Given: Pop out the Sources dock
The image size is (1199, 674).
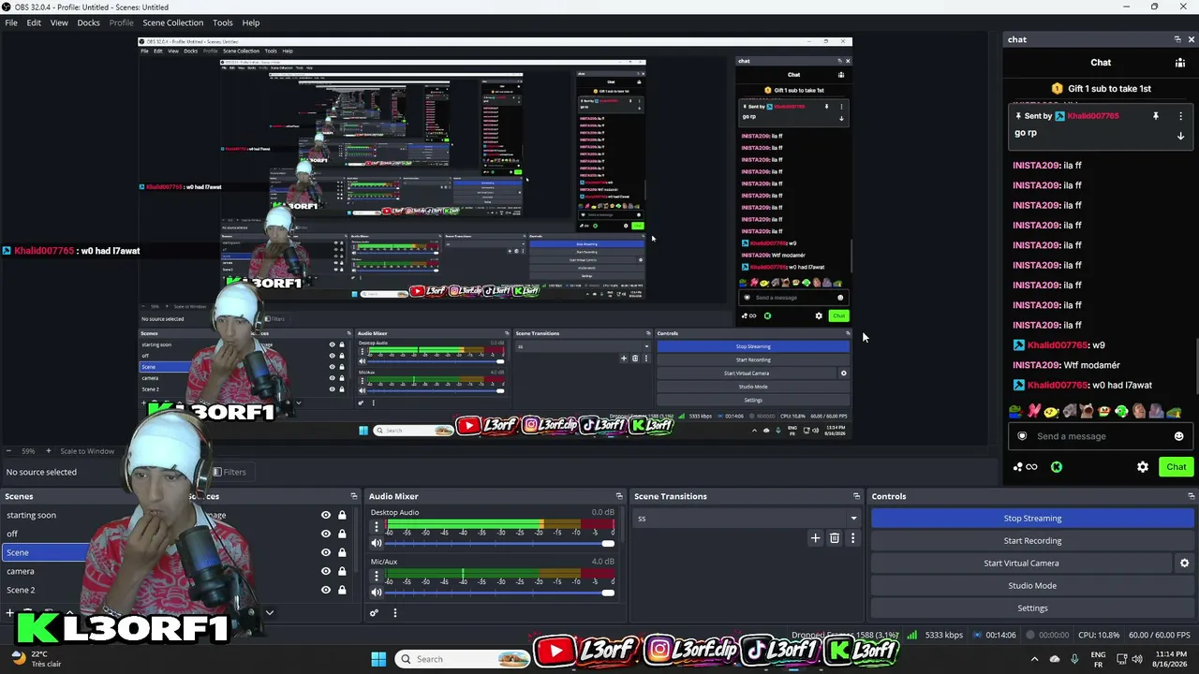Looking at the screenshot, I should 354,496.
